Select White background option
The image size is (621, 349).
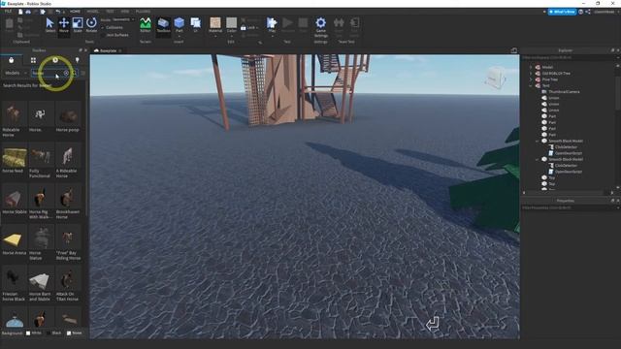(x=28, y=333)
